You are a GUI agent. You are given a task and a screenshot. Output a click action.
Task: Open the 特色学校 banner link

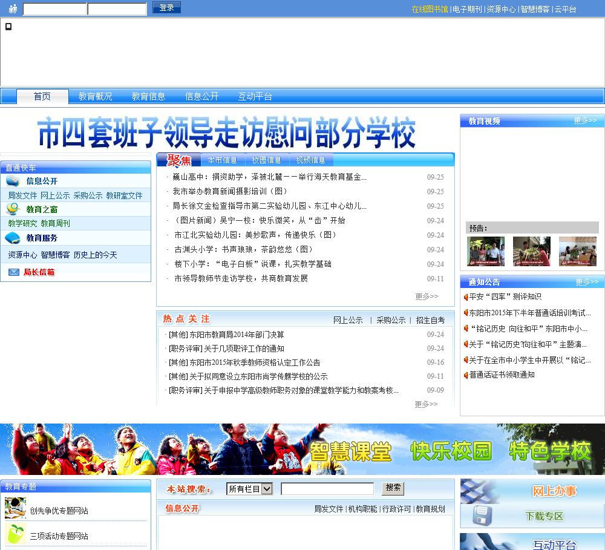coord(550,451)
